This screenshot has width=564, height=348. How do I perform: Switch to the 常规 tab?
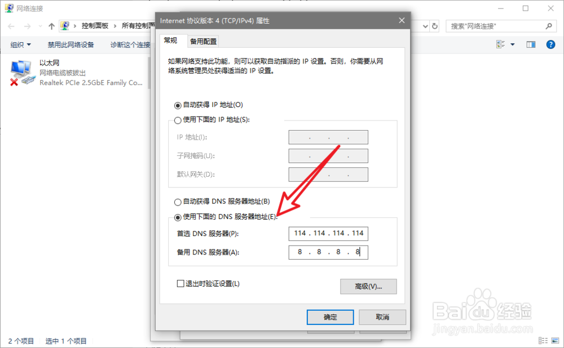(x=170, y=41)
